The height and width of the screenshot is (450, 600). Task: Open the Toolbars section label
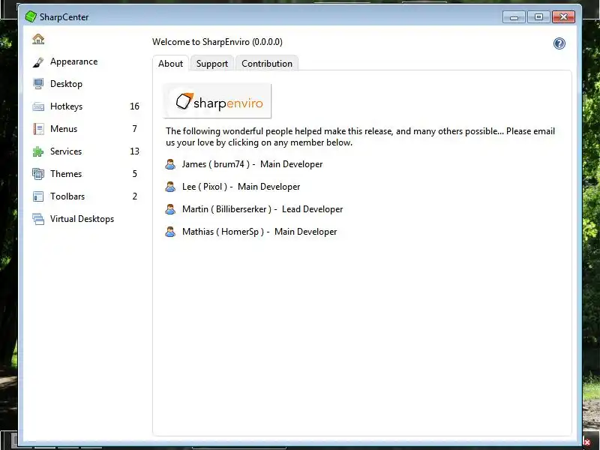67,196
